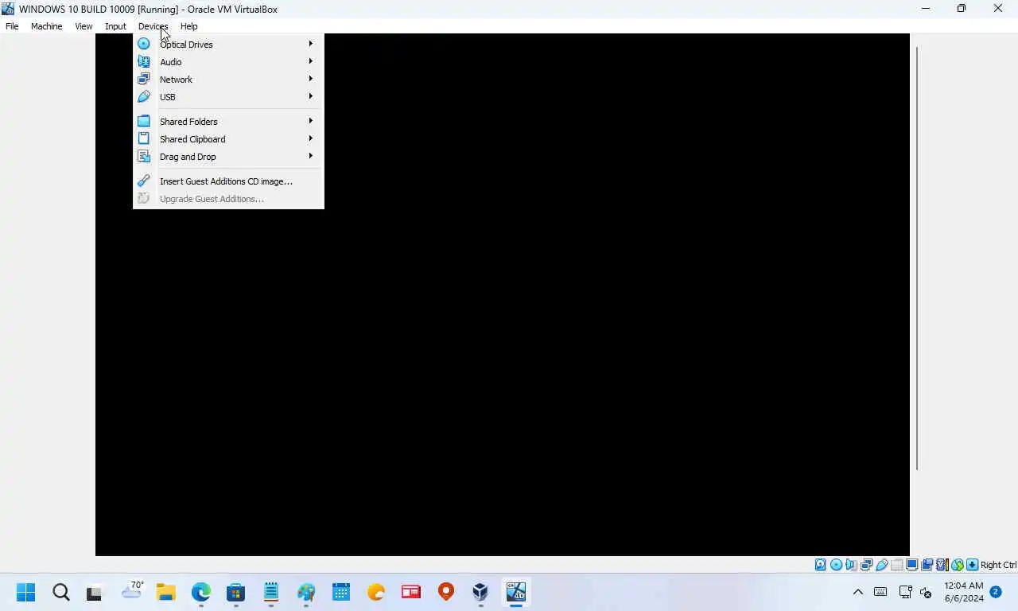Expand the Shared Clipboard submenu arrow
The height and width of the screenshot is (611, 1018).
click(311, 138)
